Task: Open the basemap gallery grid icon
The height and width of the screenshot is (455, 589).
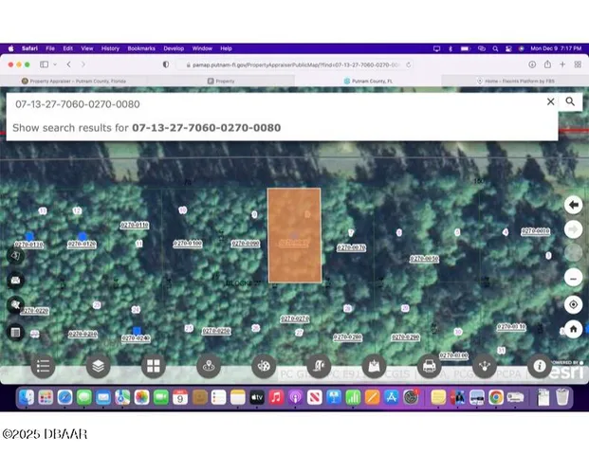Action: tap(152, 365)
